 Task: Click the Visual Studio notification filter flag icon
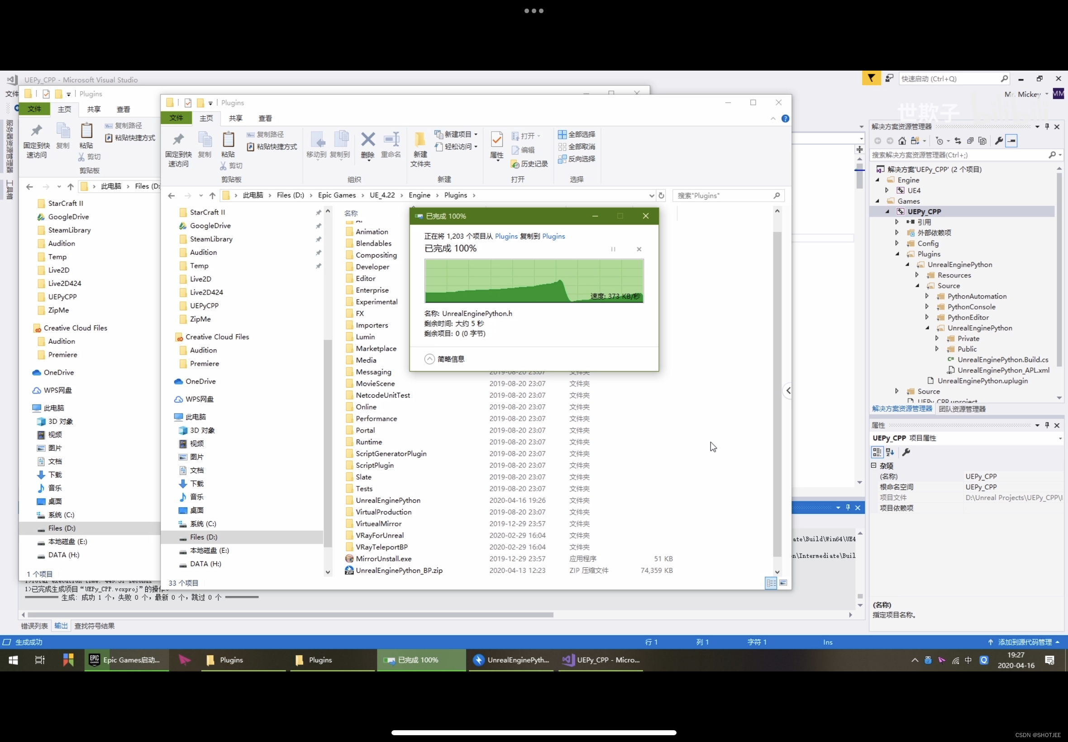tap(871, 79)
